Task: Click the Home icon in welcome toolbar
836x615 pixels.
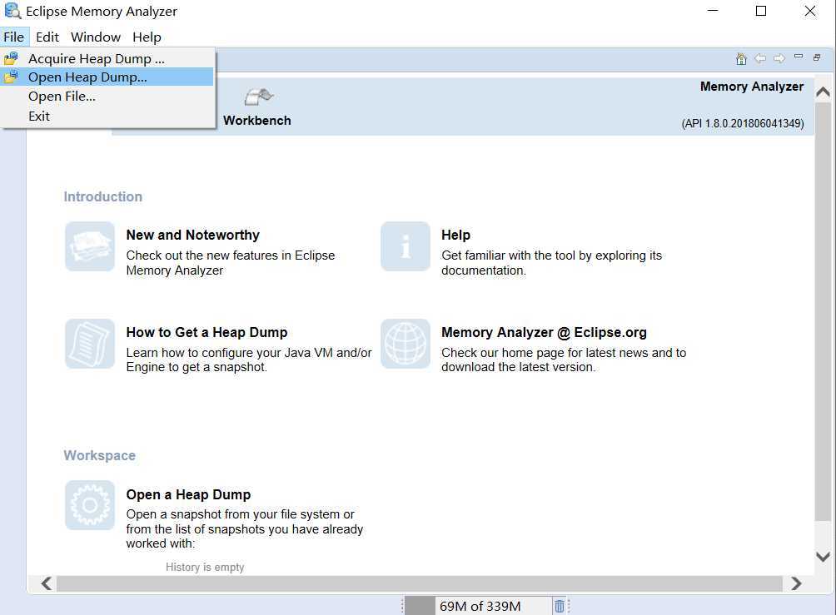Action: pos(741,58)
